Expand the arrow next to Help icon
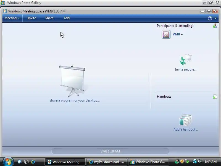 click(215, 18)
